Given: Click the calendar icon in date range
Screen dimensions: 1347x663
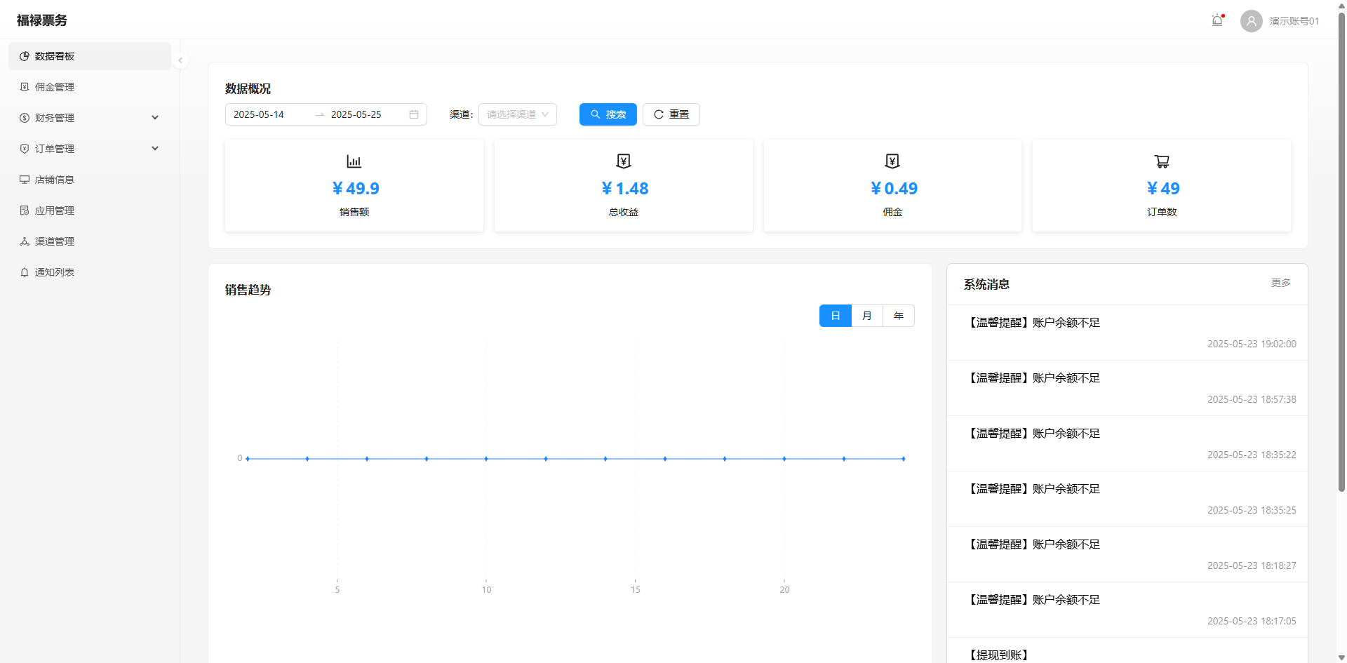Looking at the screenshot, I should [414, 114].
